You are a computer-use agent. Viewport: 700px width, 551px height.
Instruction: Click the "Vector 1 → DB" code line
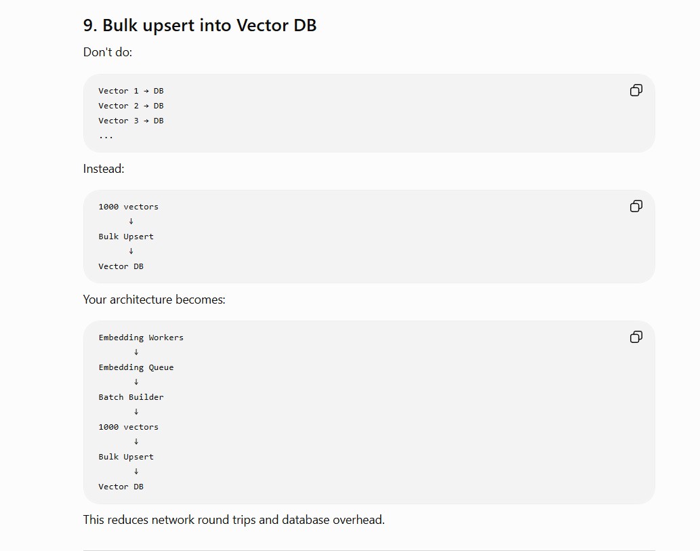pos(131,91)
